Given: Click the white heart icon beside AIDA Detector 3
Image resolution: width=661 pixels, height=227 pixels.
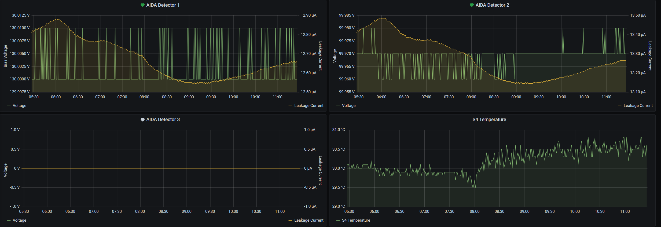Looking at the screenshot, I should [x=142, y=120].
